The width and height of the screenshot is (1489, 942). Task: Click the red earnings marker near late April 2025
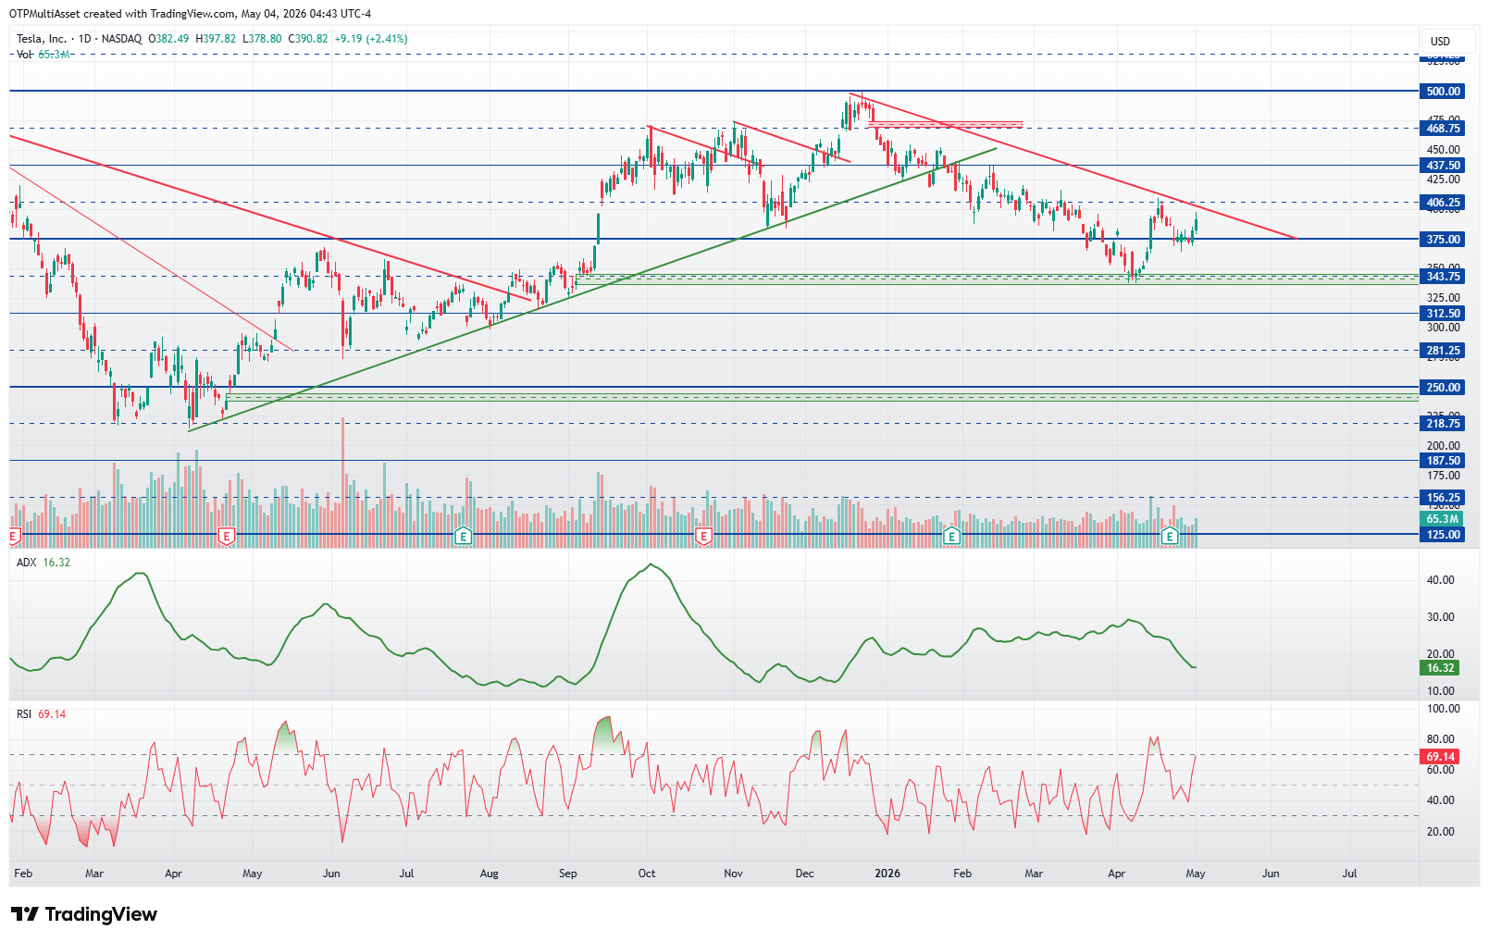(226, 536)
